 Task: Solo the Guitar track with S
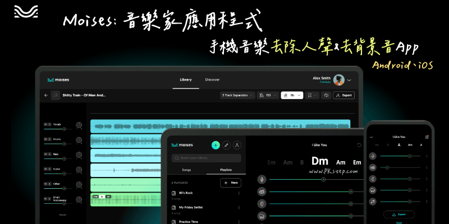(x=49, y=169)
